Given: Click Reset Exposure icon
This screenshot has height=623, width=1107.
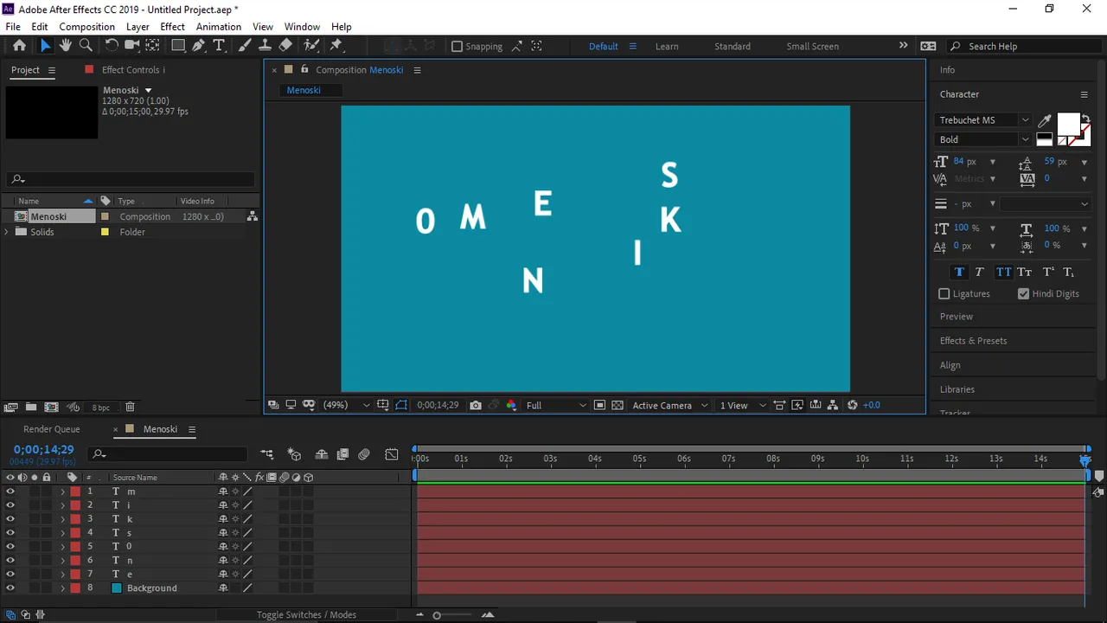Looking at the screenshot, I should (852, 405).
